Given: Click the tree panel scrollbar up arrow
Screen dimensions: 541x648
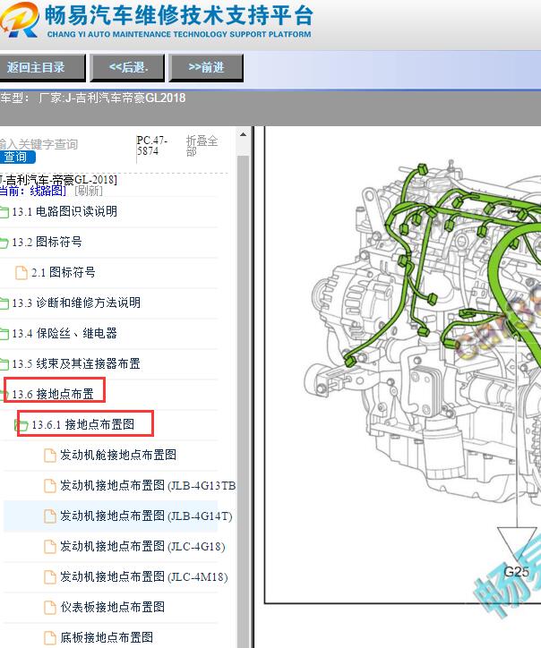Looking at the screenshot, I should point(244,135).
